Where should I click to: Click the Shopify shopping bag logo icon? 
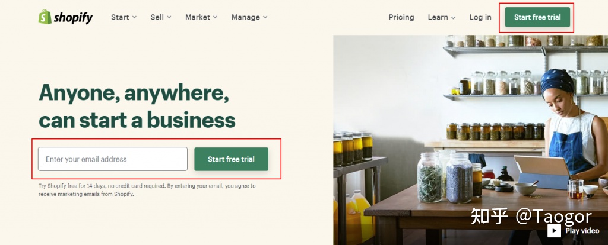pos(45,17)
